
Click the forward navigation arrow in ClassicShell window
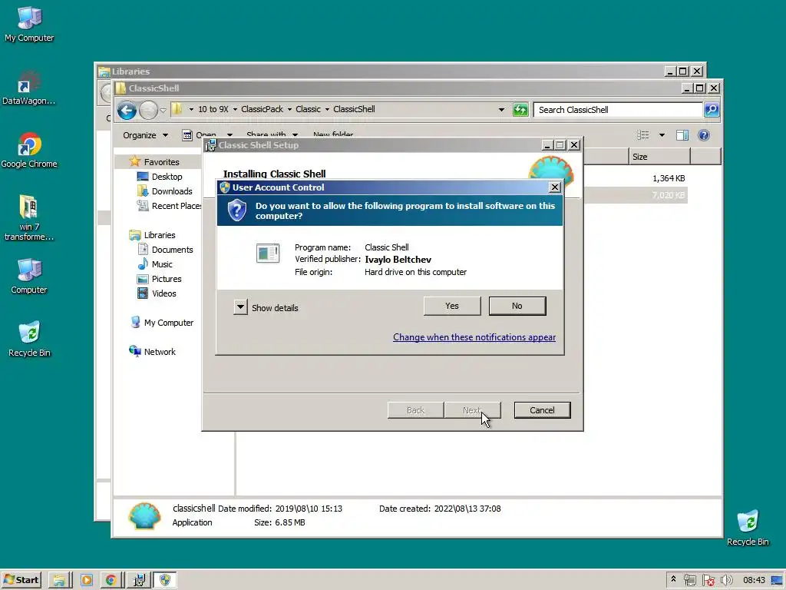pos(148,110)
